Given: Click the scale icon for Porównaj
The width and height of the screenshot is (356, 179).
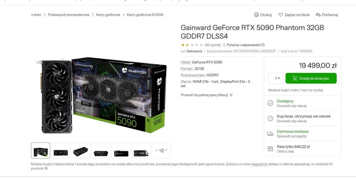Looking at the screenshot, I should (318, 15).
